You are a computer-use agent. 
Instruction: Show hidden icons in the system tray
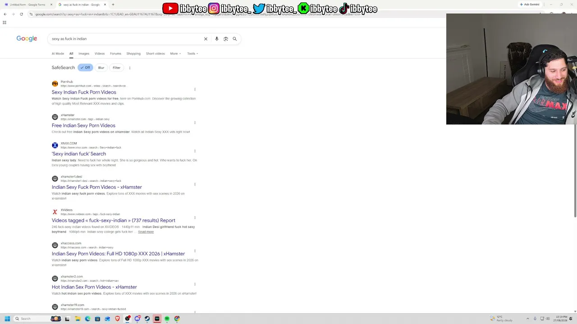point(527,319)
